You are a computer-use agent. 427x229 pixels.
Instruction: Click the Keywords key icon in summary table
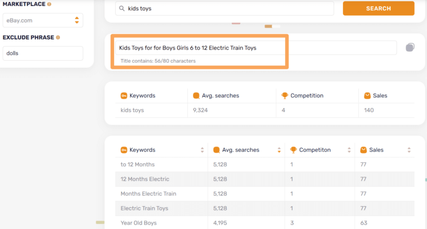123,96
